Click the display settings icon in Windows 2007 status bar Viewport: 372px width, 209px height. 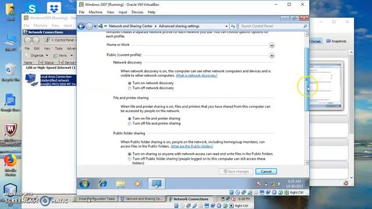(262, 192)
